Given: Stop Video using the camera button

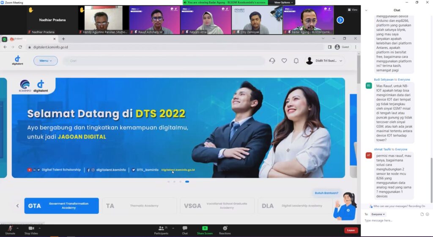Looking at the screenshot, I should pyautogui.click(x=31, y=230).
